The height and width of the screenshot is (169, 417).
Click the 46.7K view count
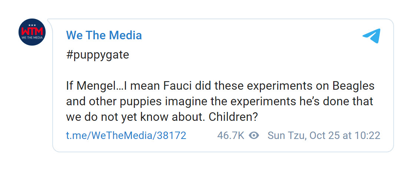coord(231,136)
